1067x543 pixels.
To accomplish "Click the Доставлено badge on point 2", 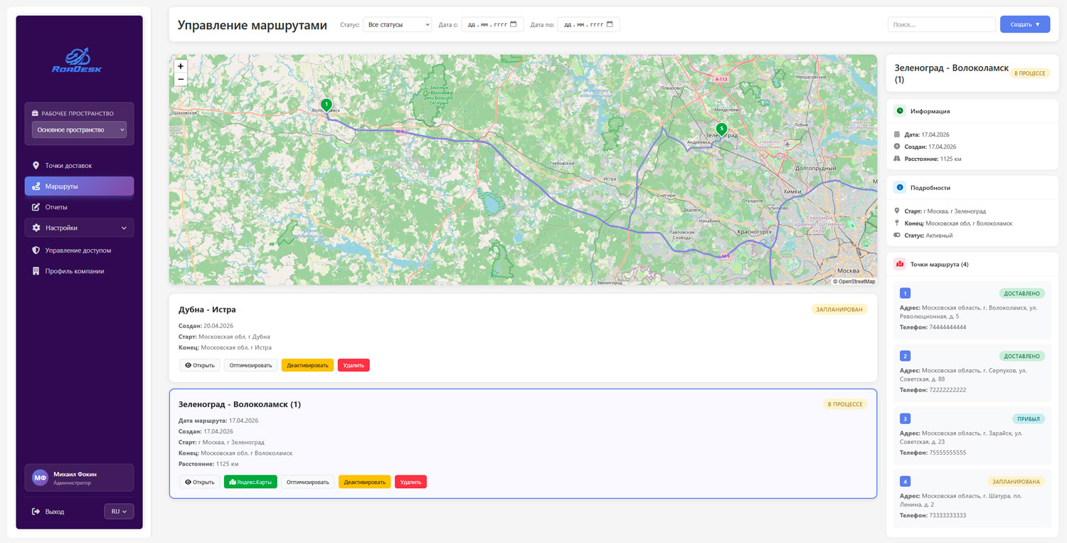I will click(x=1022, y=356).
